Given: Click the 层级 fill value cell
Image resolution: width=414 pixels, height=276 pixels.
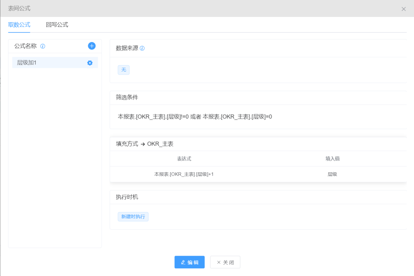Looking at the screenshot, I should tap(332, 174).
